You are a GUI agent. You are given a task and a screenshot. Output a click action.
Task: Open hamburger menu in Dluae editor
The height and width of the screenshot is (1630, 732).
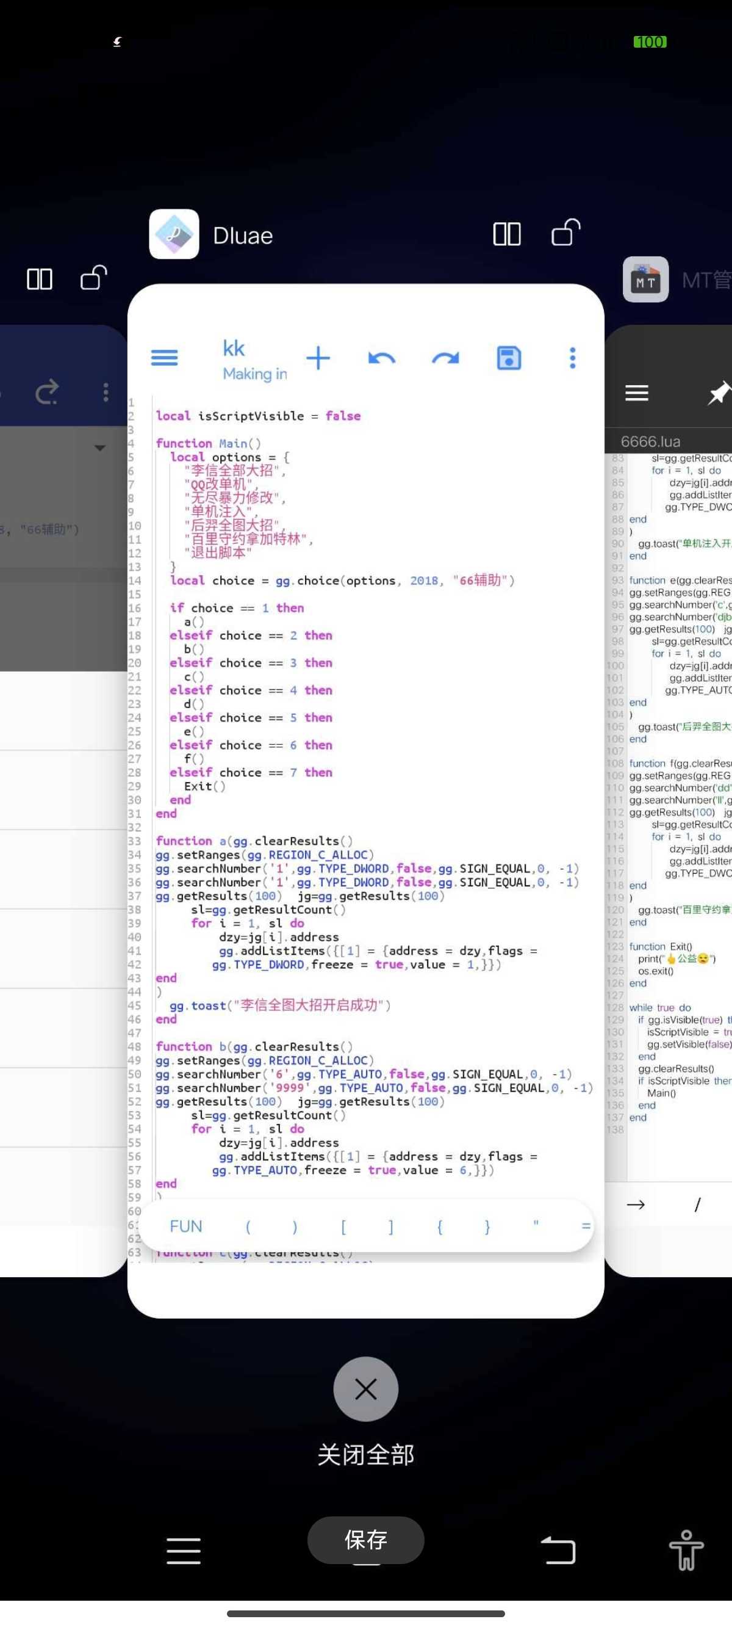point(164,358)
